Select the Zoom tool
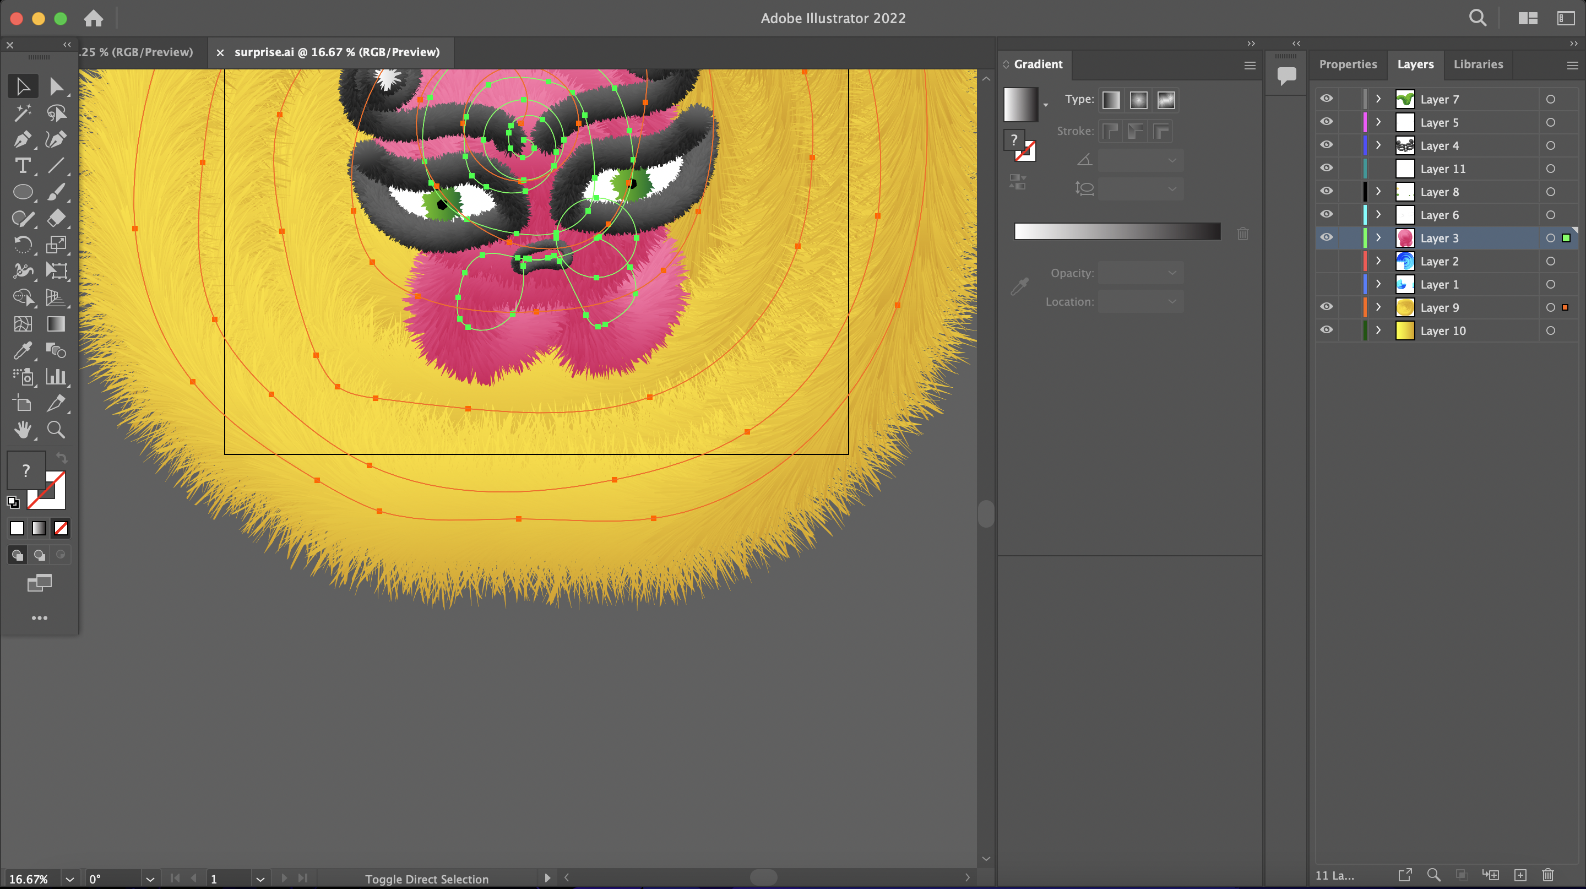The height and width of the screenshot is (889, 1586). pyautogui.click(x=56, y=430)
